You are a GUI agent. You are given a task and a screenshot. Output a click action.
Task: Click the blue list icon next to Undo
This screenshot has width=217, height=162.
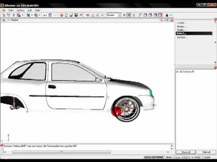(50, 15)
